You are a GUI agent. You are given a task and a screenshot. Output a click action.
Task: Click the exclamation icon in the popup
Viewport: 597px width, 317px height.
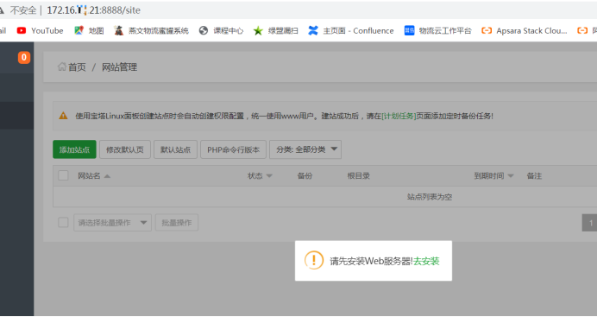(314, 261)
